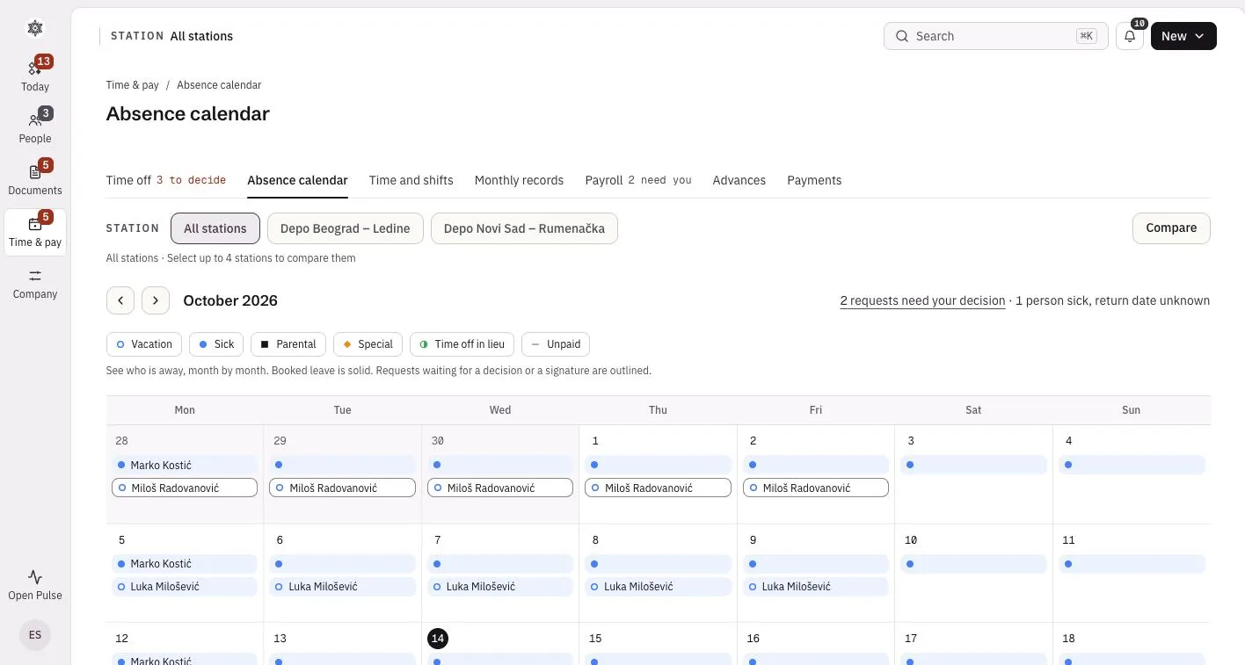
Task: Open Miloš Radovanović request on Tuesday 29
Action: [342, 488]
